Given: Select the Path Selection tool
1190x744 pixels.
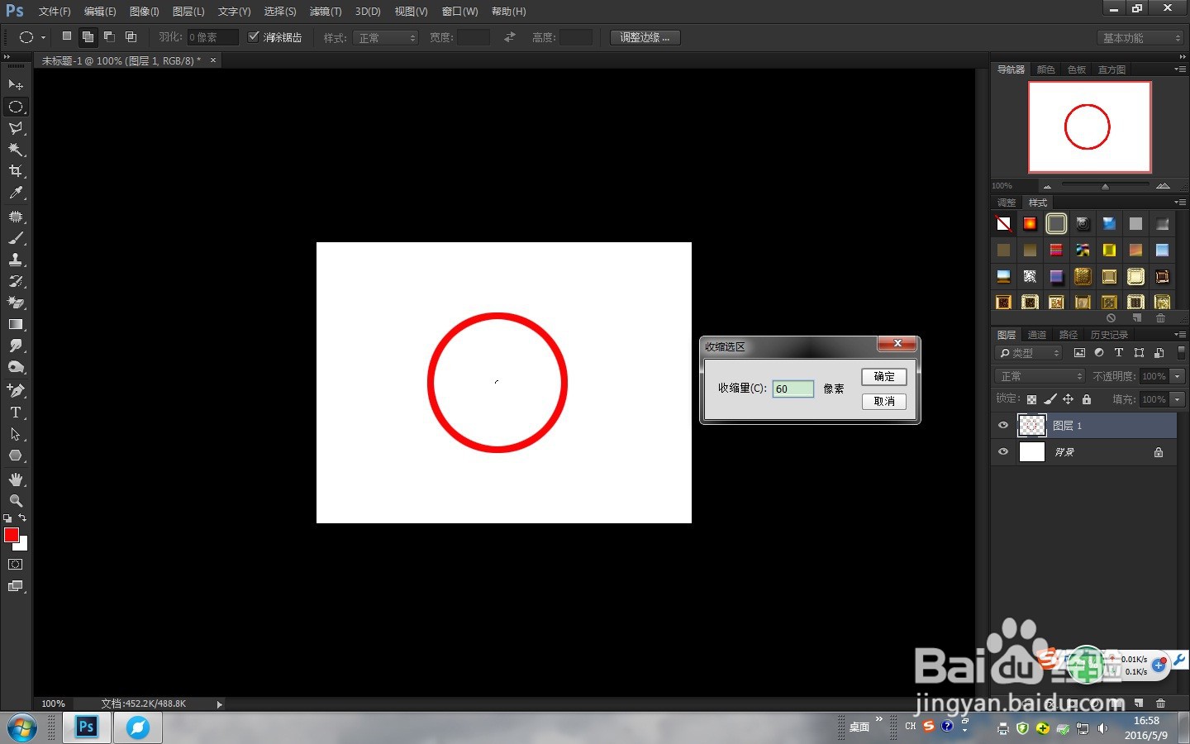Looking at the screenshot, I should (x=16, y=433).
